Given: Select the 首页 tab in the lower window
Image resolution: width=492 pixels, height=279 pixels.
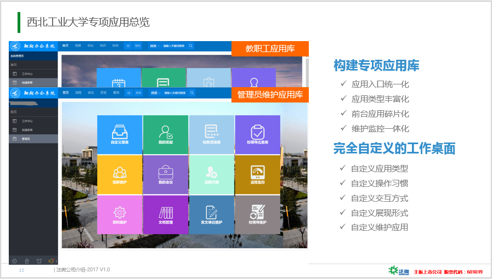Looking at the screenshot, I should (x=66, y=93).
